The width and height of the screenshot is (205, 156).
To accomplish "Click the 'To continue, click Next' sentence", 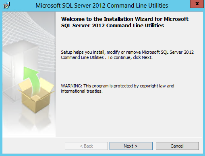I will coord(130,57).
